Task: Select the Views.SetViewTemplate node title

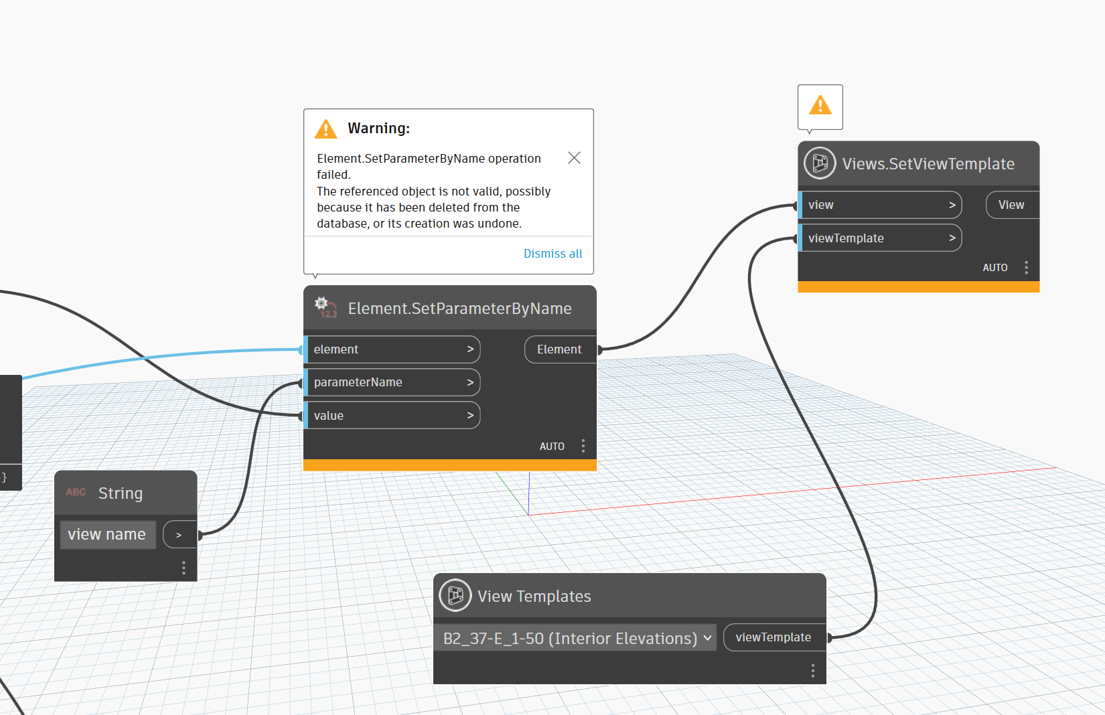Action: click(928, 164)
